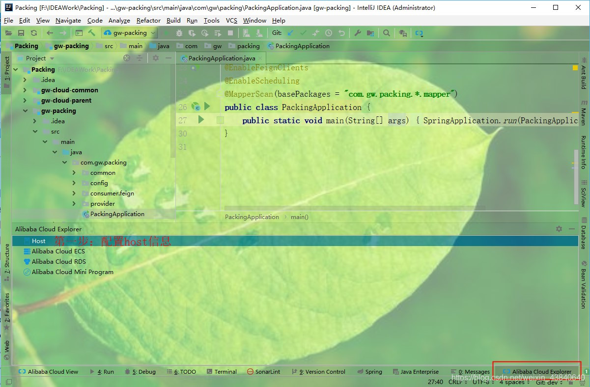The width and height of the screenshot is (590, 387).
Task: Click the Save All toolbar icon
Action: [21, 33]
